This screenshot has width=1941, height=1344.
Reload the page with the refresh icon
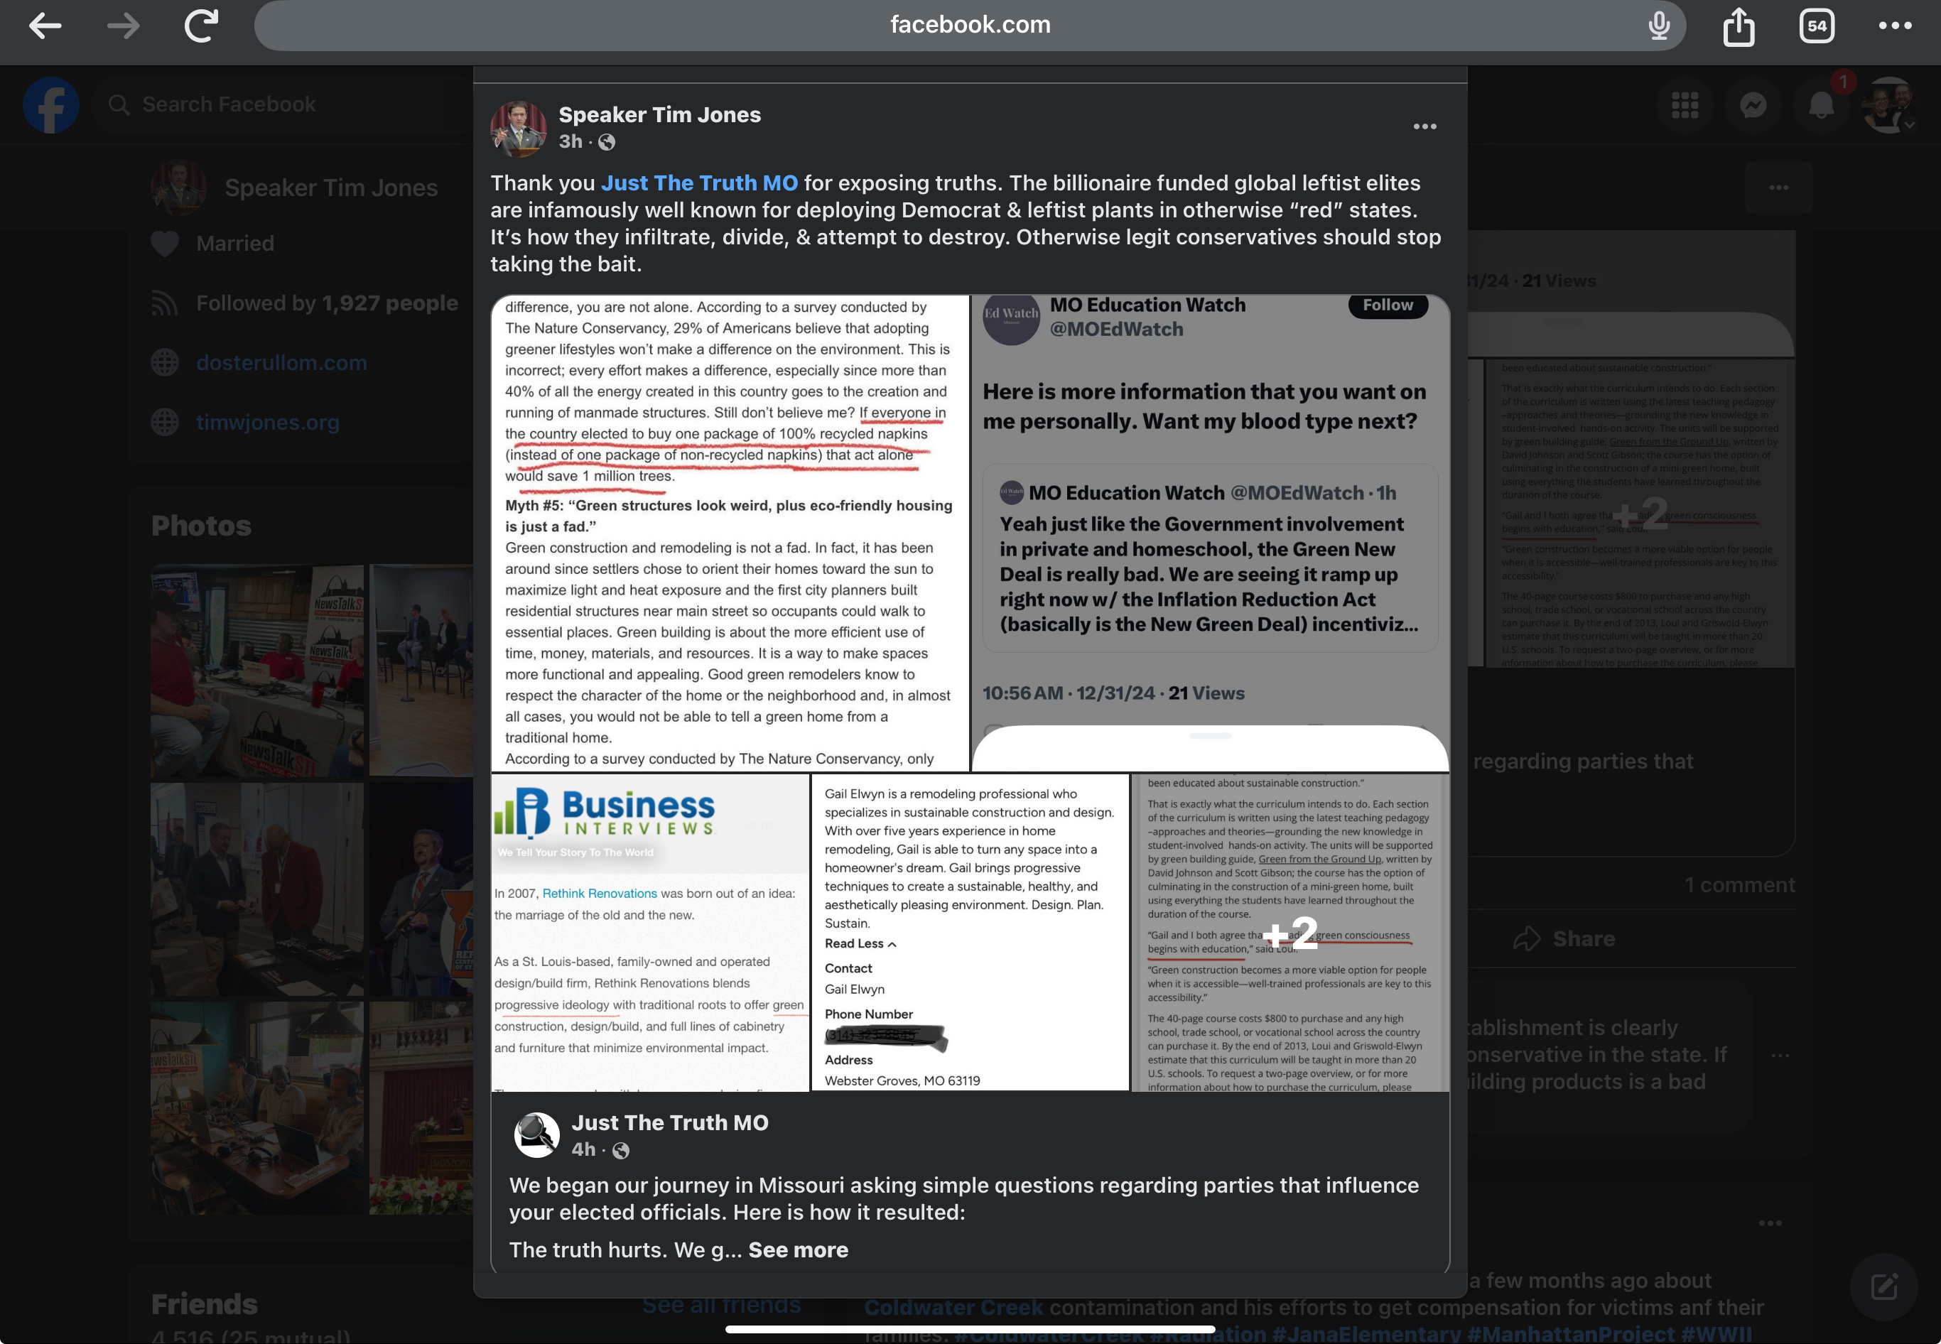201,26
